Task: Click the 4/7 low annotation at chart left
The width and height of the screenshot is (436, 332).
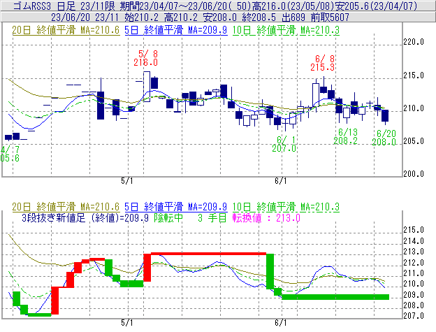Action: (x=10, y=154)
